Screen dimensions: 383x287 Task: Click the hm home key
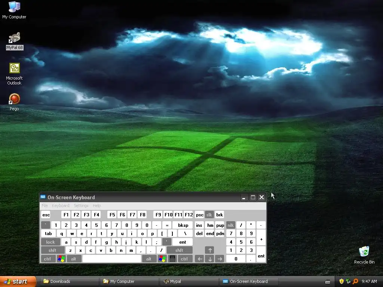[210, 225]
